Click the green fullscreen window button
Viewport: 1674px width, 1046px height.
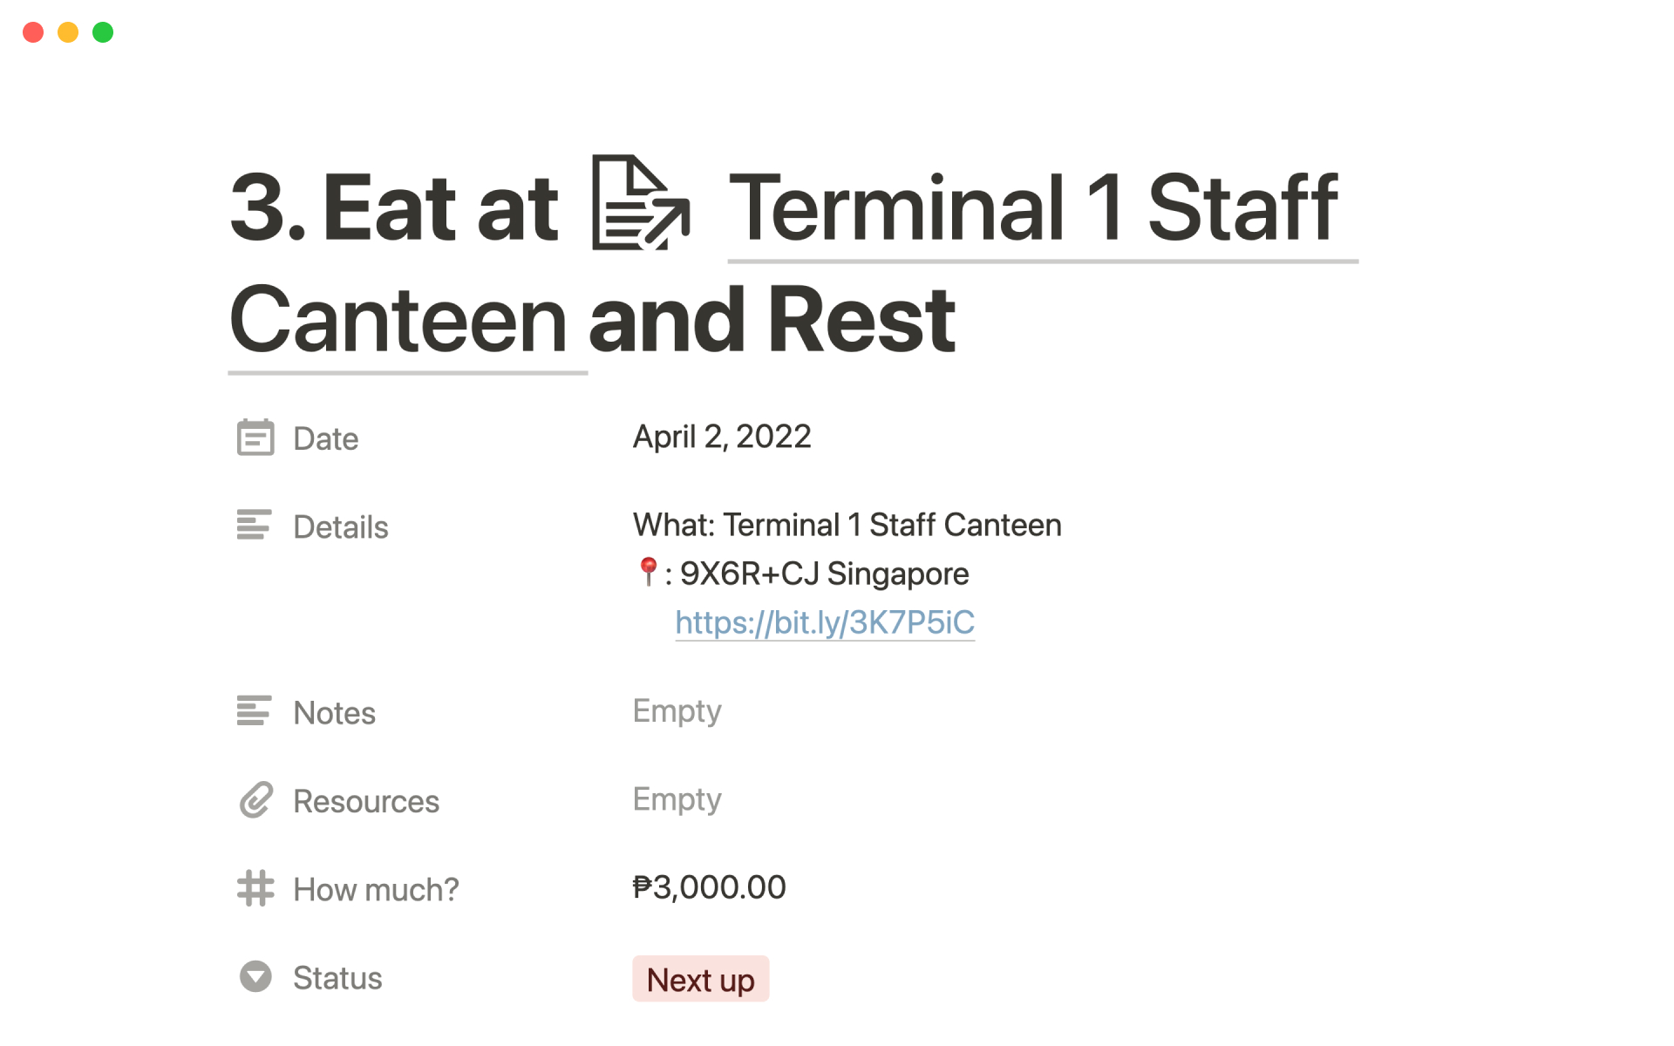(103, 32)
